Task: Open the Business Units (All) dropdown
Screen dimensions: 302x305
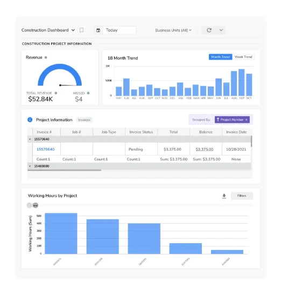Action: click(173, 30)
